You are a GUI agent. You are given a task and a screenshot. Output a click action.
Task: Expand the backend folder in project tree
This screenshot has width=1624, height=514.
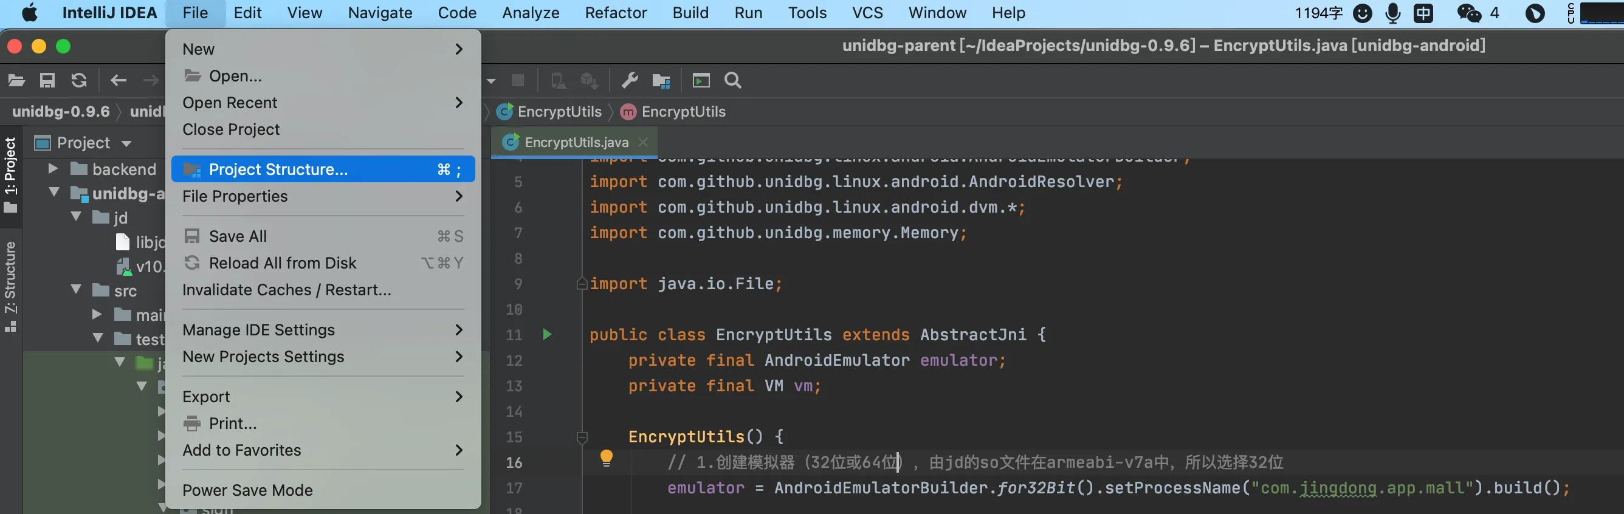(x=53, y=168)
